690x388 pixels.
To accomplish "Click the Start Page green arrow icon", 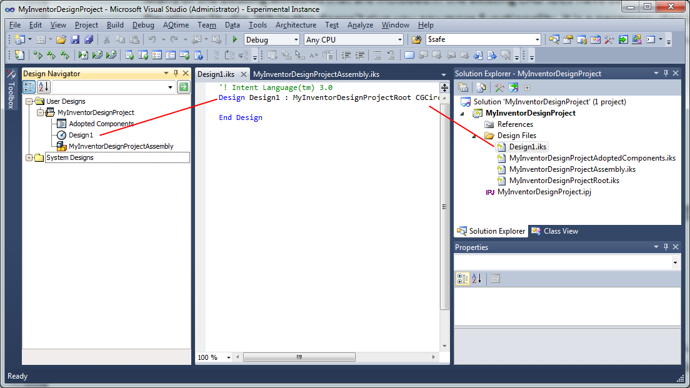I will pyautogui.click(x=623, y=39).
